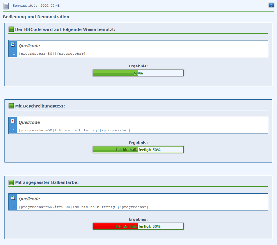Image resolution: width=277 pixels, height=245 pixels.
Task: Click the '[progressbar=50][/progressbar]' code line
Action: [x=52, y=54]
